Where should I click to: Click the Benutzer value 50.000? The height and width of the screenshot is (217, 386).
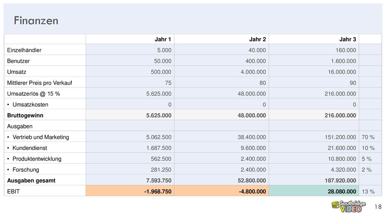point(163,61)
